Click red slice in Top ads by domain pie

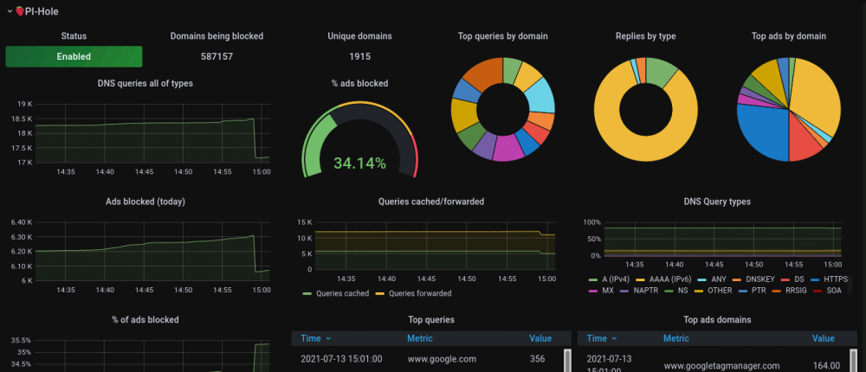(x=805, y=141)
